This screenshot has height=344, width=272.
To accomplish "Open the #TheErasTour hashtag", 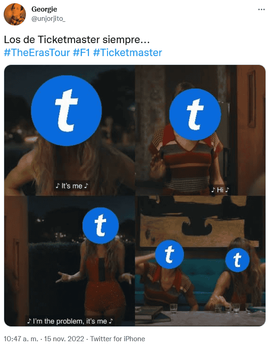I will pyautogui.click(x=37, y=53).
